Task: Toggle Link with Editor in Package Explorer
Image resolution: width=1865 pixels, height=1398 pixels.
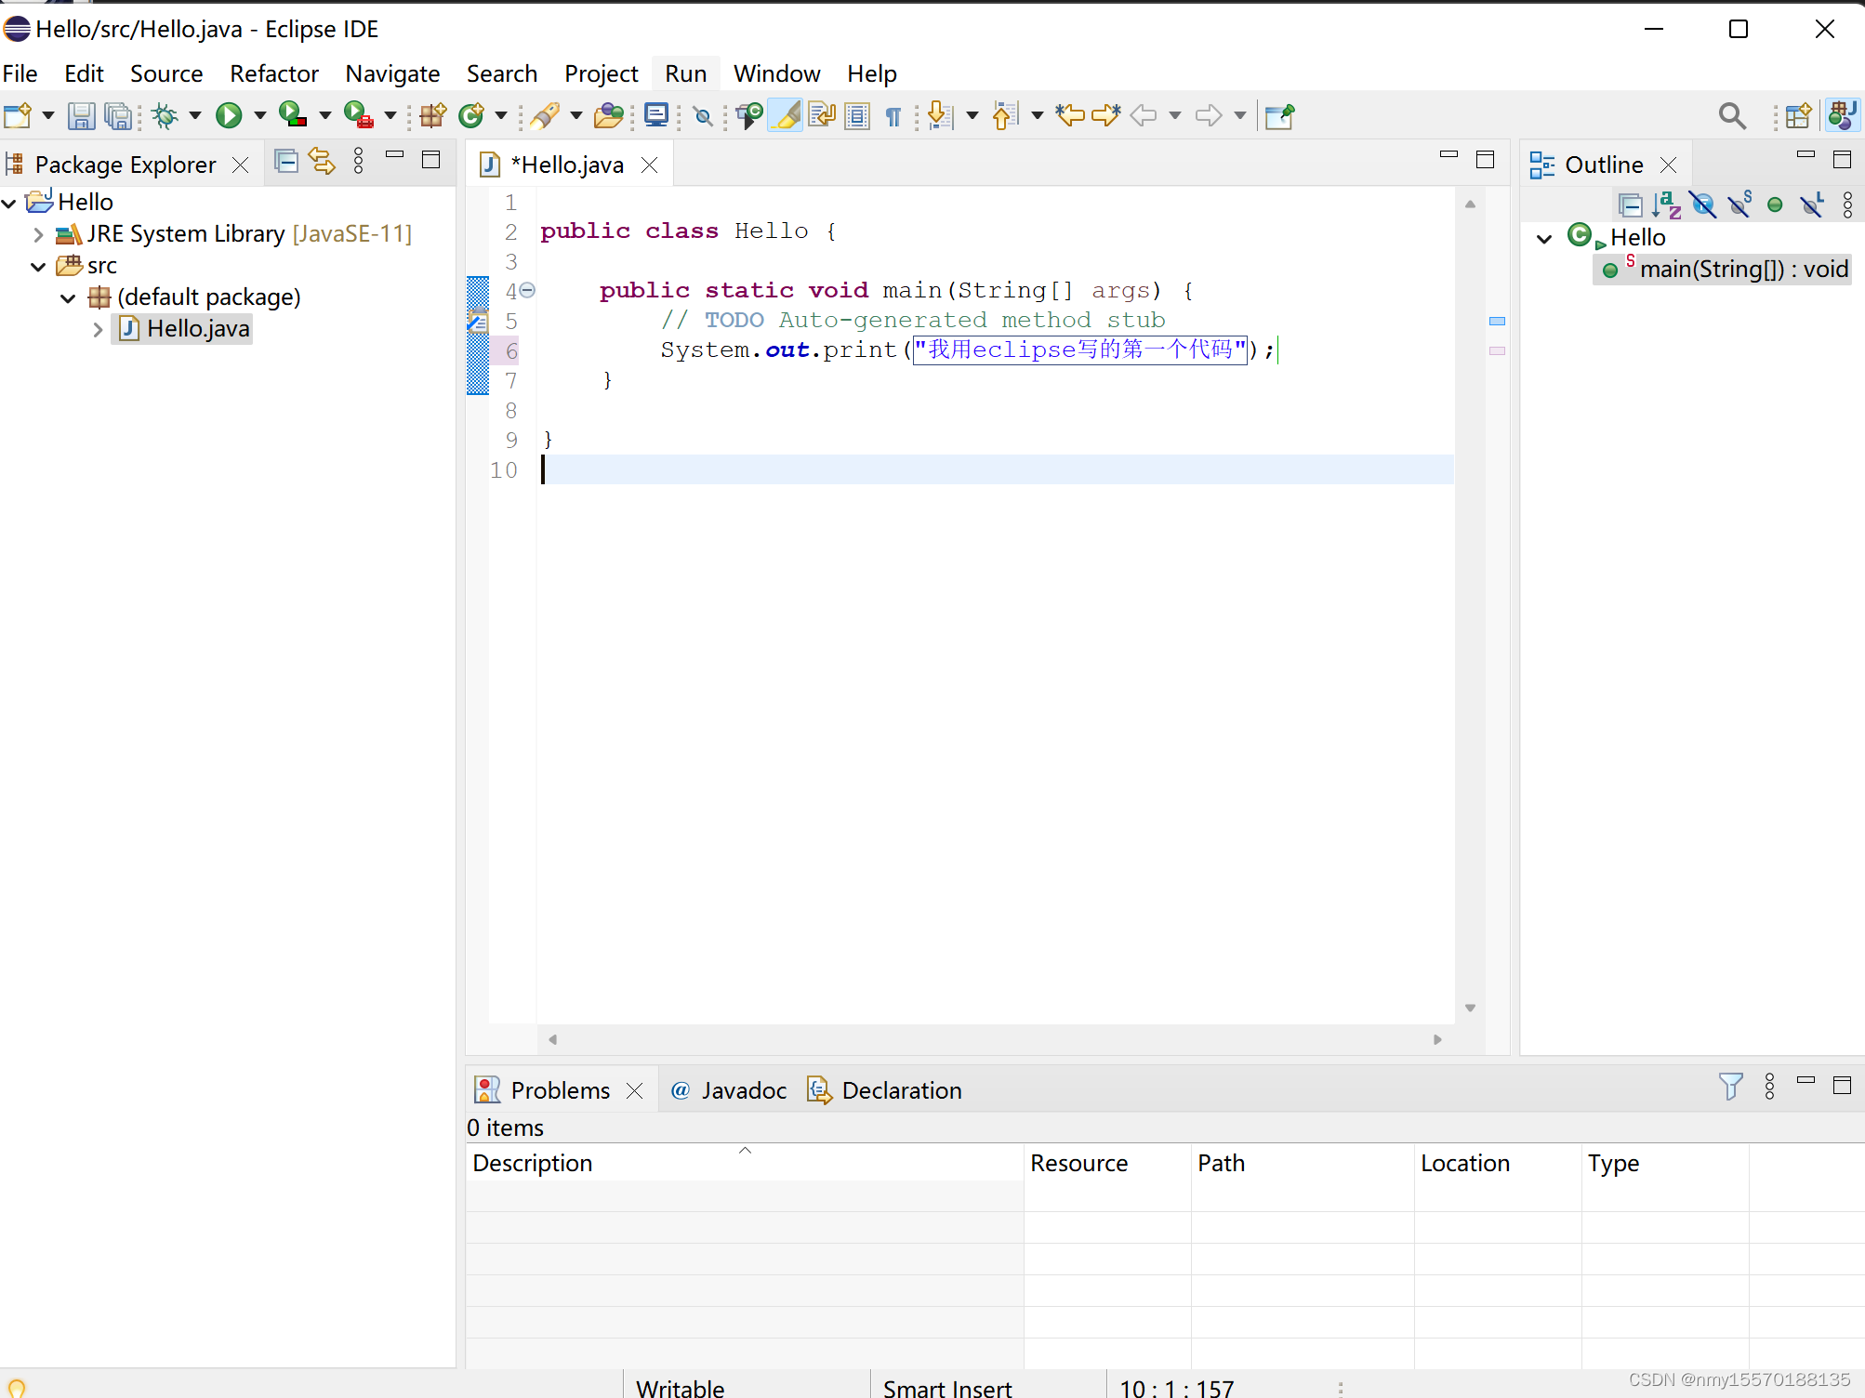Action: (322, 161)
